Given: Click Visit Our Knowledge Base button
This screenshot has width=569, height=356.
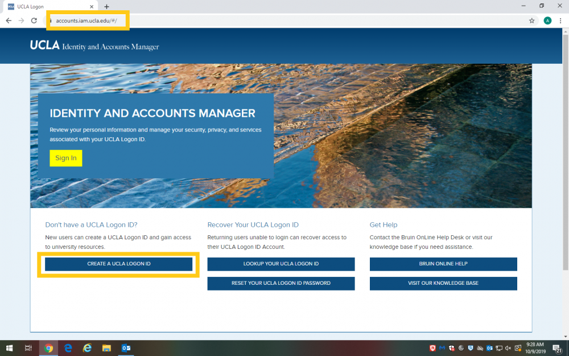Looking at the screenshot, I should (443, 283).
